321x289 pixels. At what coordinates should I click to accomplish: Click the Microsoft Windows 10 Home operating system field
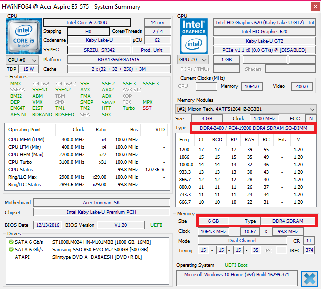click(x=237, y=278)
